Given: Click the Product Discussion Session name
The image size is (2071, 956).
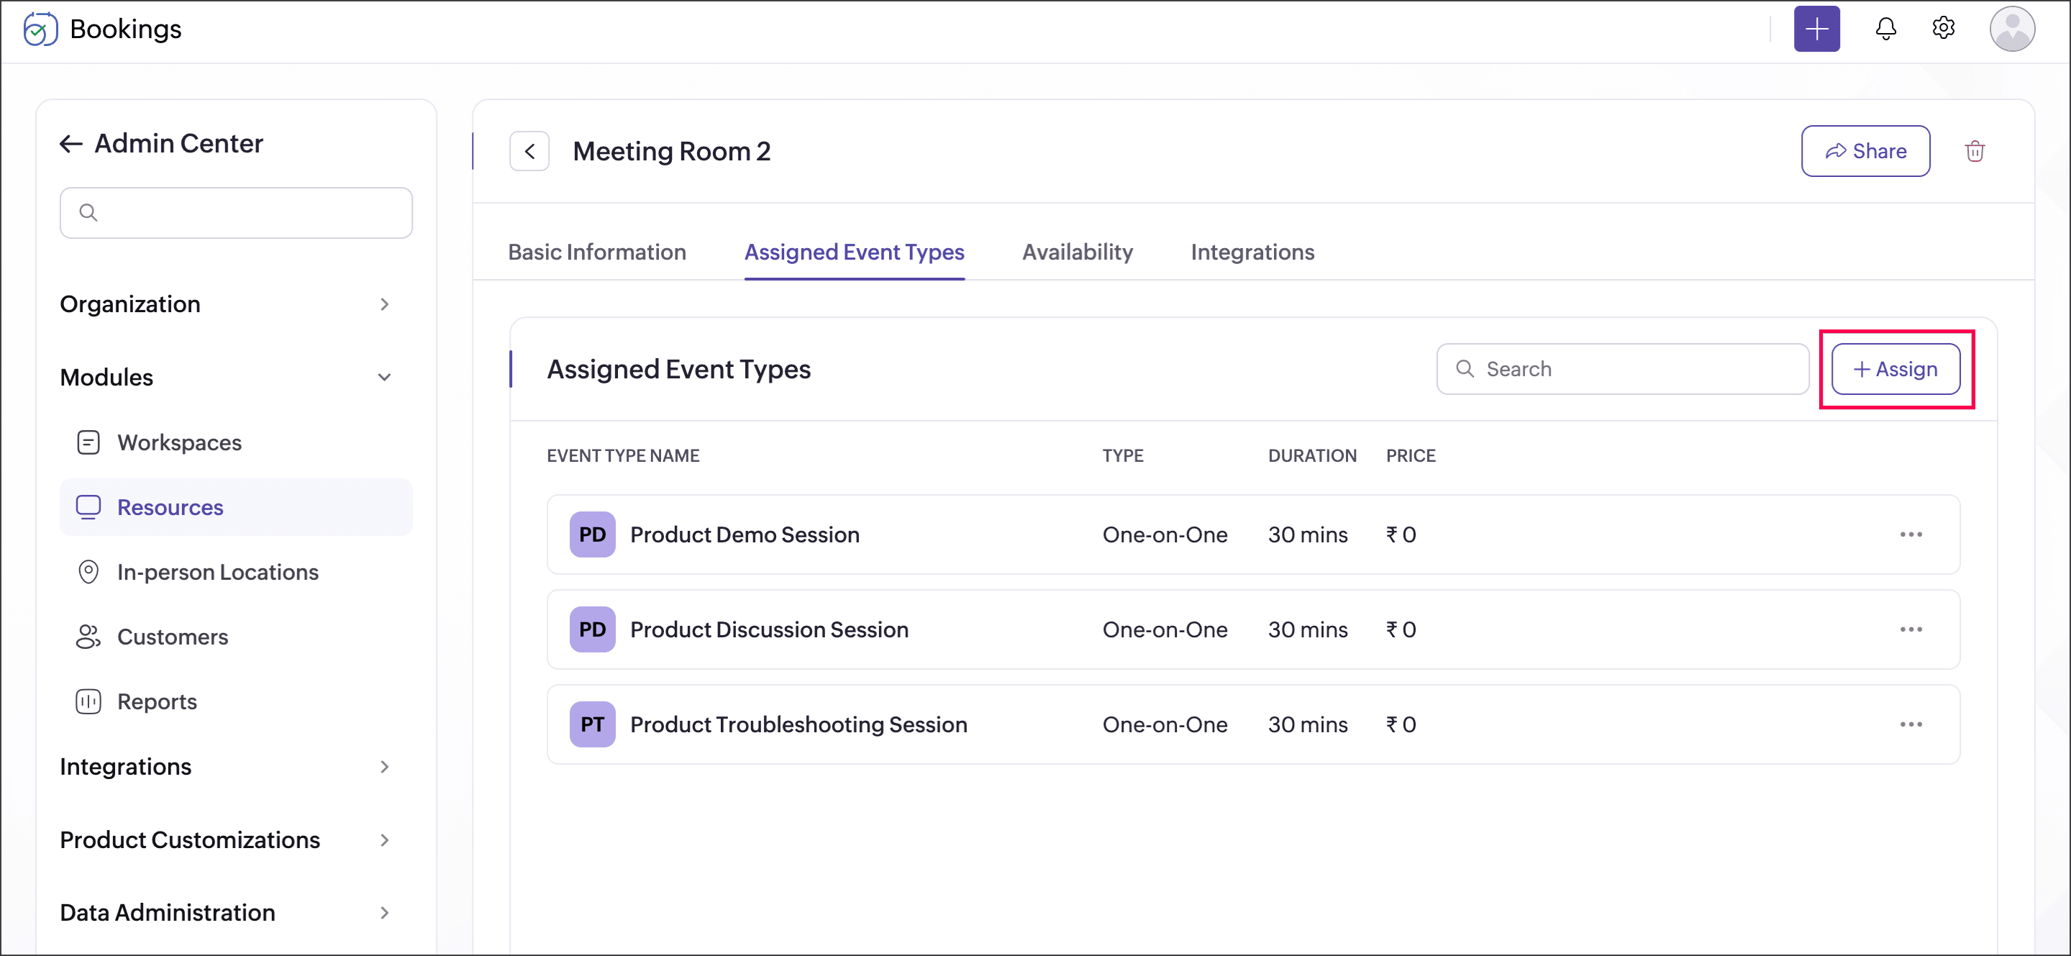Looking at the screenshot, I should point(770,629).
